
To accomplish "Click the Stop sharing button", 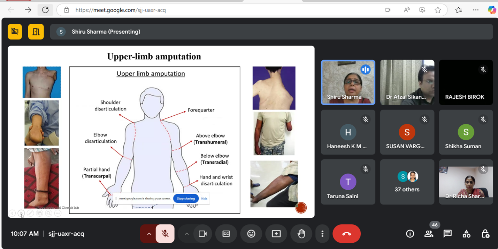I will (186, 199).
